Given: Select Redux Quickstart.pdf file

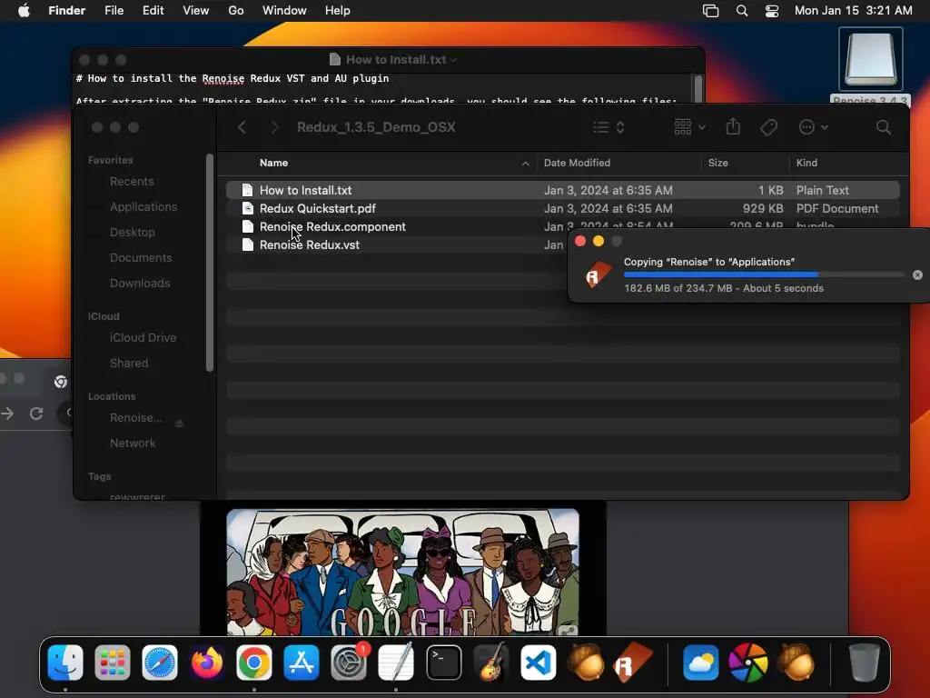Looking at the screenshot, I should pyautogui.click(x=562, y=208).
